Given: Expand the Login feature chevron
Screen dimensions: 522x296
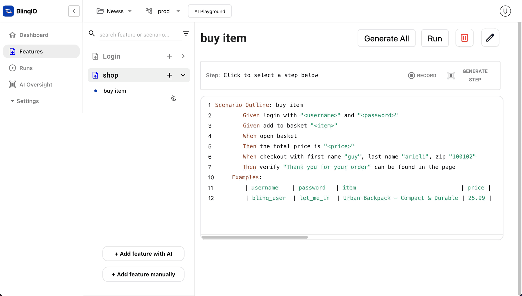Looking at the screenshot, I should (x=183, y=56).
